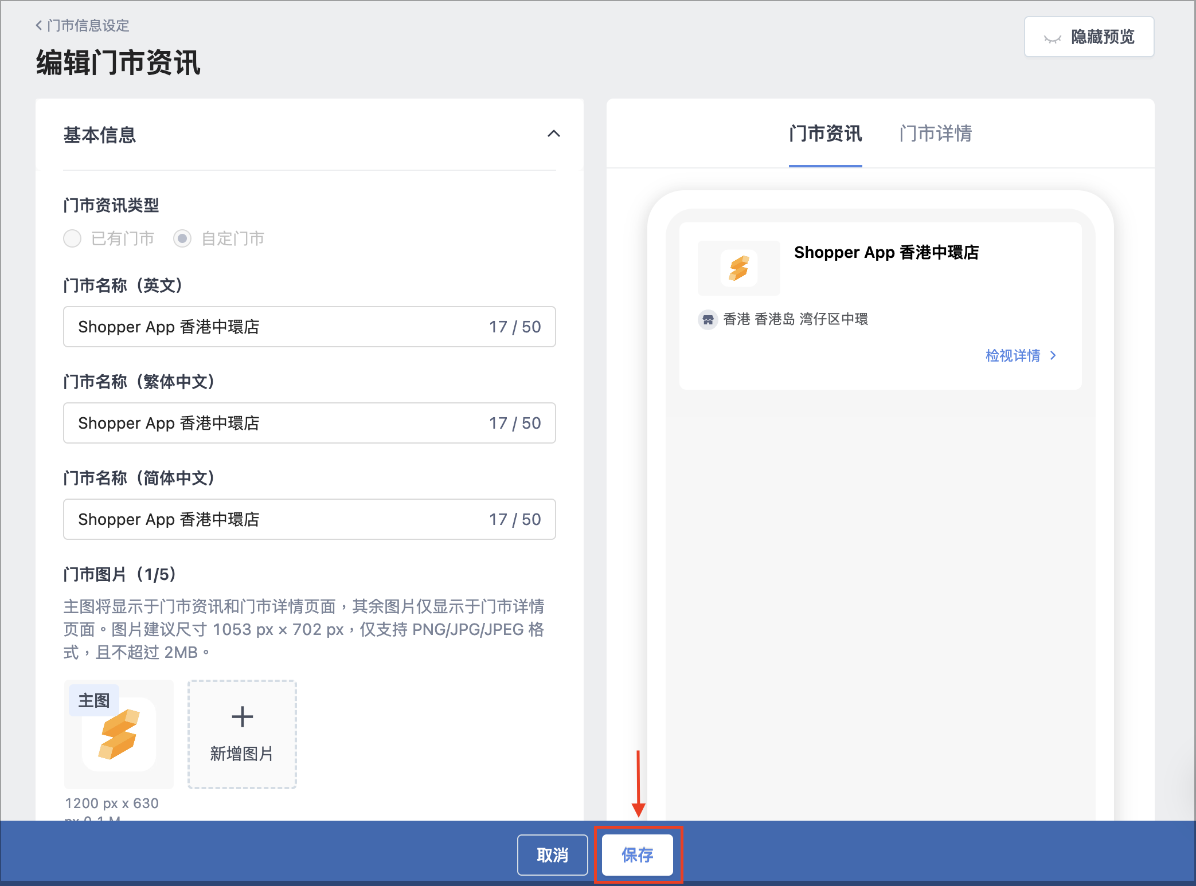
Task: Click the plus icon in 新增图片 box
Action: point(242,717)
